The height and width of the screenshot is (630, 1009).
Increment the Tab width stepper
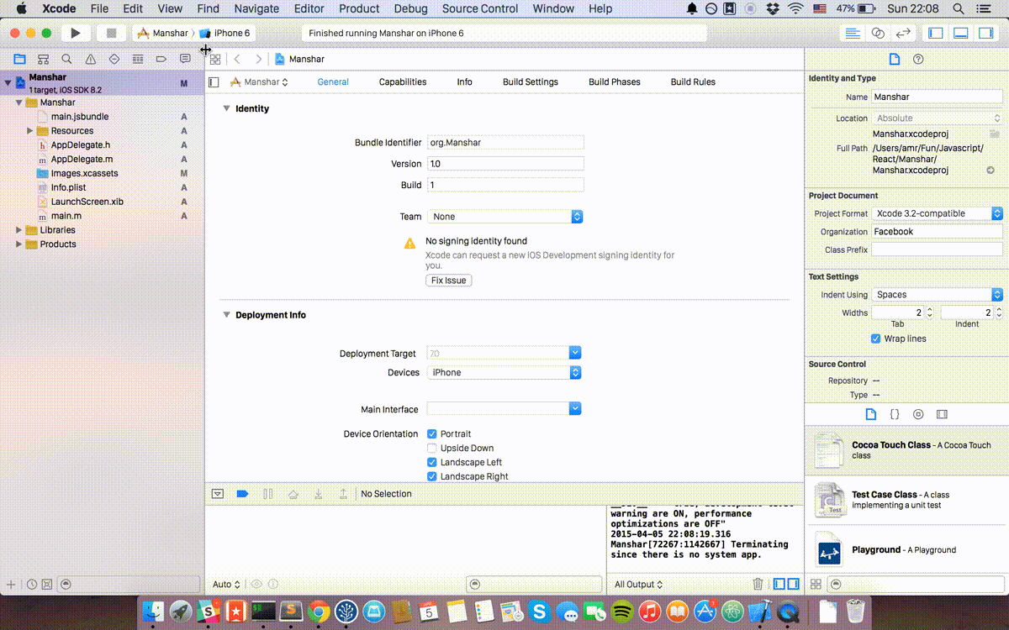[x=930, y=310]
